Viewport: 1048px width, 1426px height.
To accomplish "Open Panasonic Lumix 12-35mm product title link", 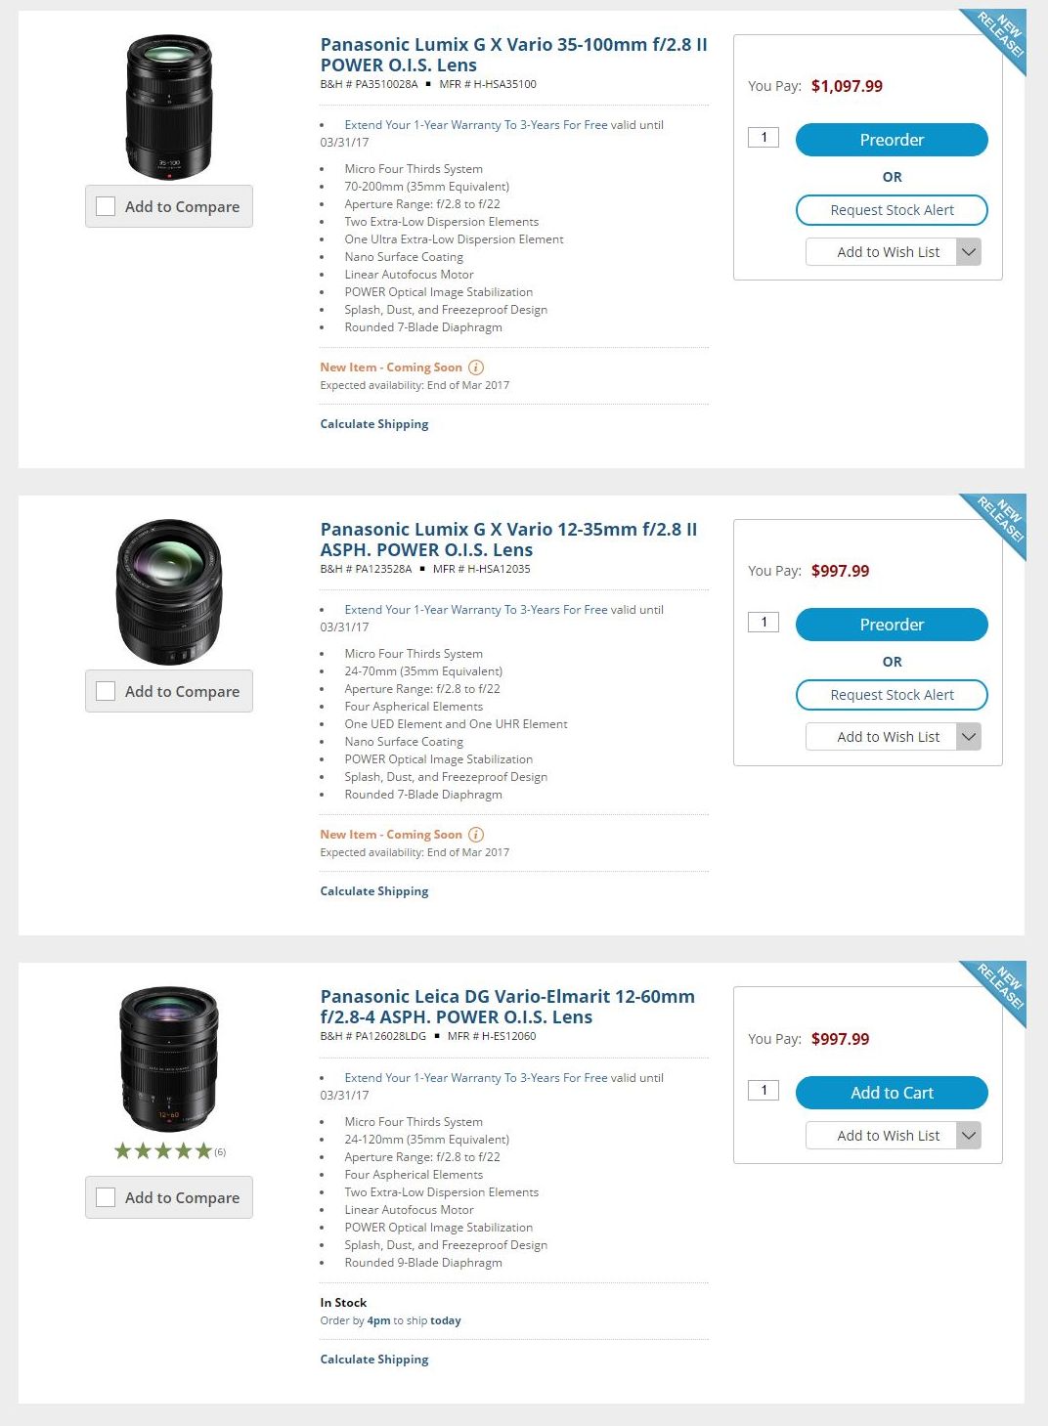I will click(508, 540).
